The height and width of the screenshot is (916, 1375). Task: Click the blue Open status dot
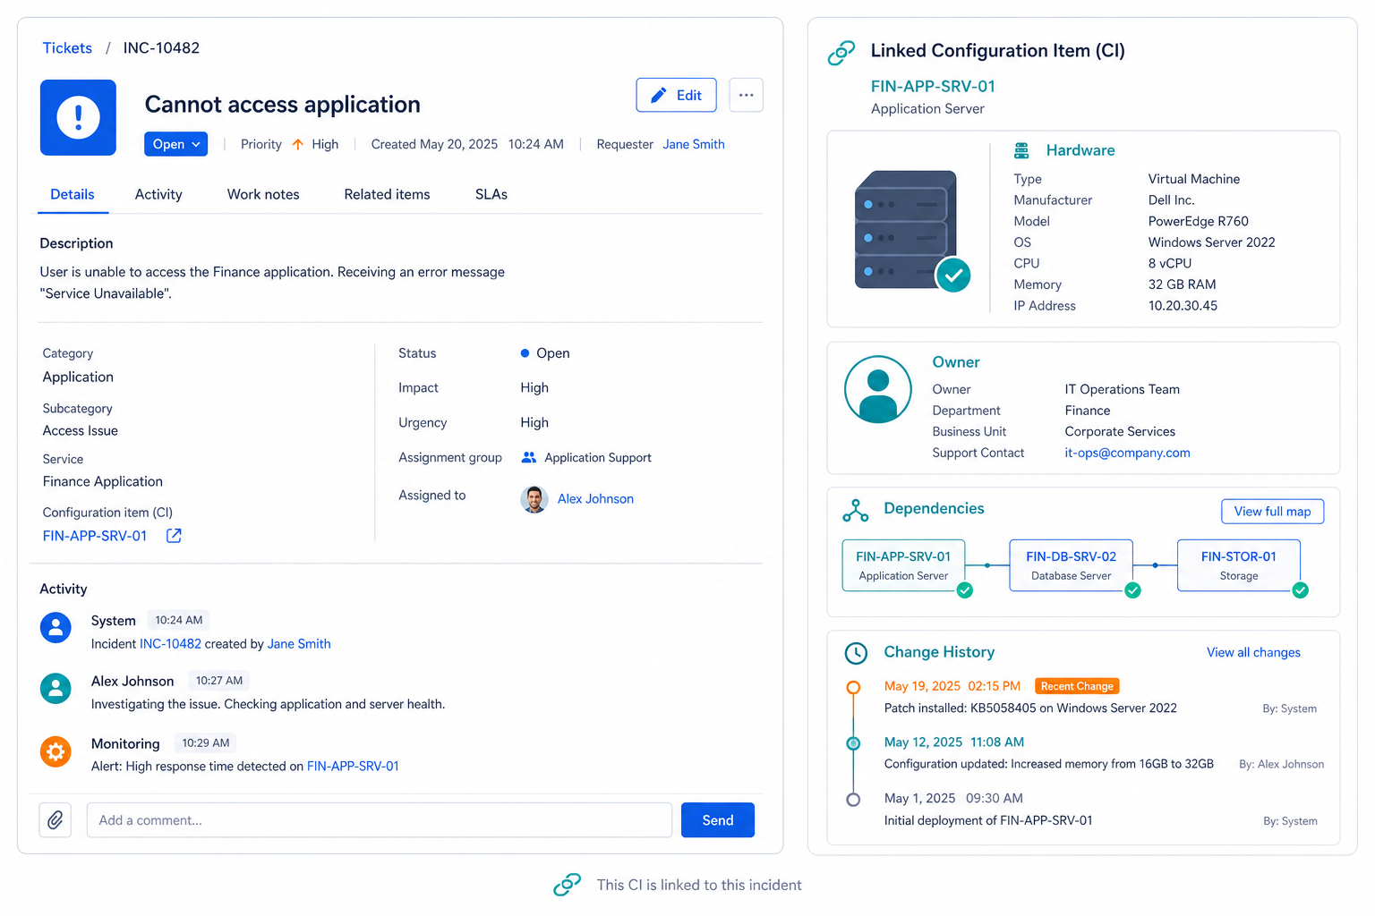(525, 353)
